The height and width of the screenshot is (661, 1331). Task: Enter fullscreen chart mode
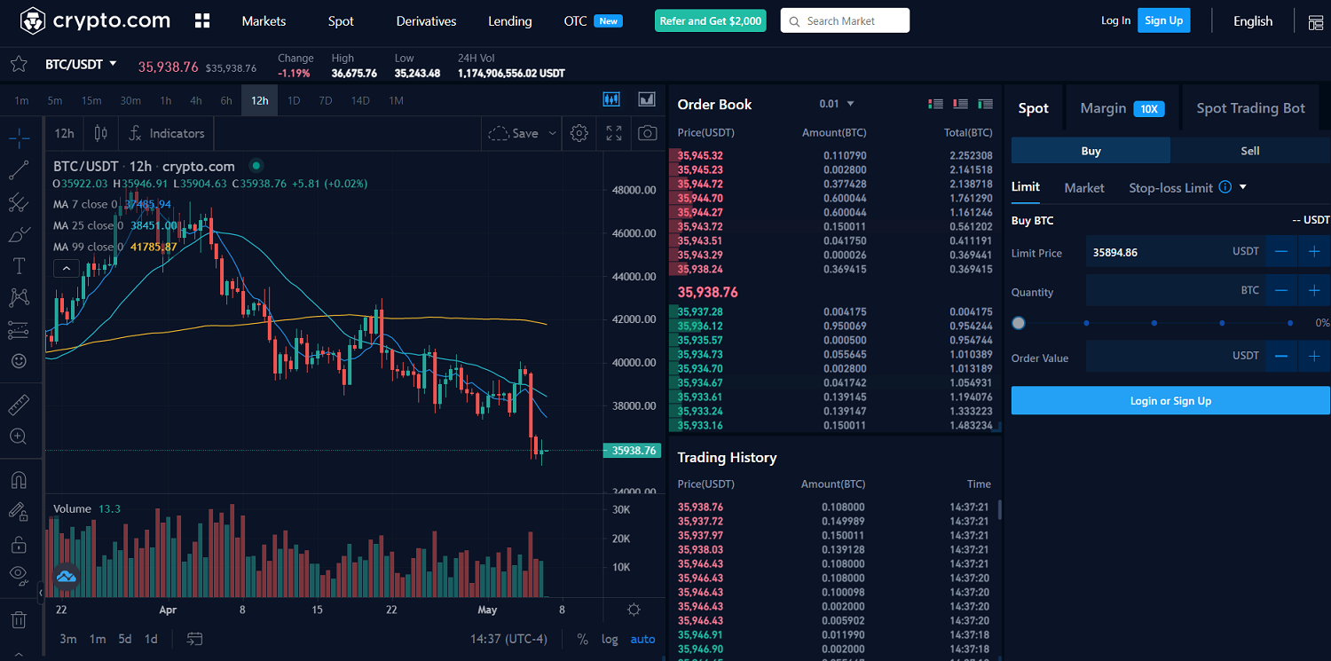tap(614, 133)
